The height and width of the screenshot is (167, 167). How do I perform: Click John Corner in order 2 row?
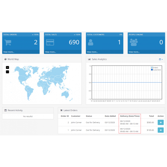pyautogui.click(x=76, y=122)
